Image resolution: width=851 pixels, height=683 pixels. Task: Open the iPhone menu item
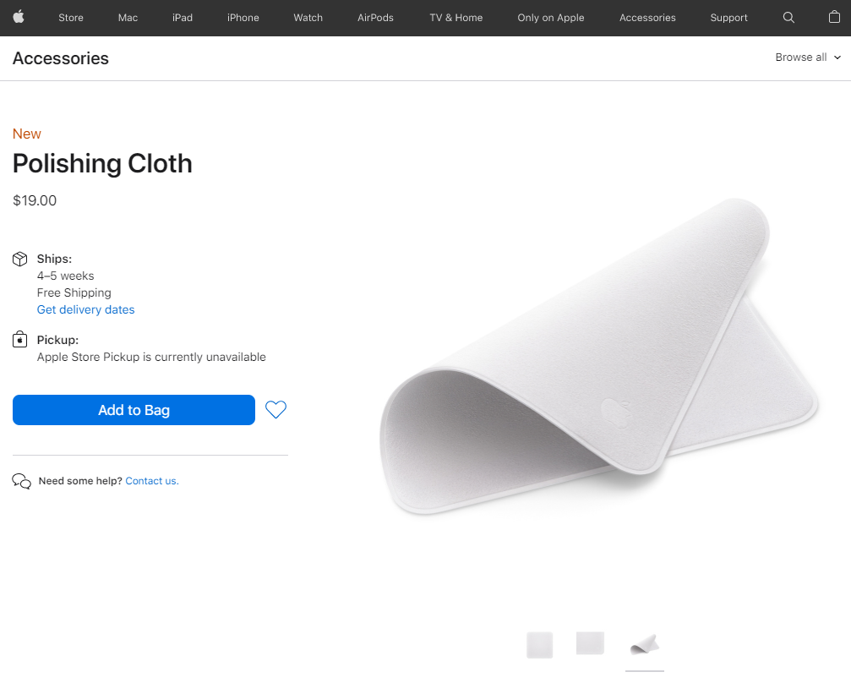pos(243,18)
